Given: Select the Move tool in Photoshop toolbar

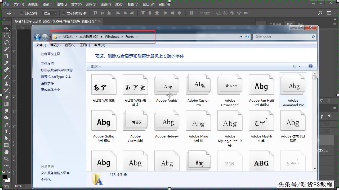Looking at the screenshot, I should tap(6, 28).
